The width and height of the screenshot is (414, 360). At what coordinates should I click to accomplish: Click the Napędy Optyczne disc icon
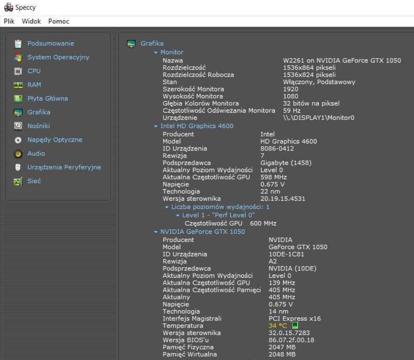pos(18,140)
